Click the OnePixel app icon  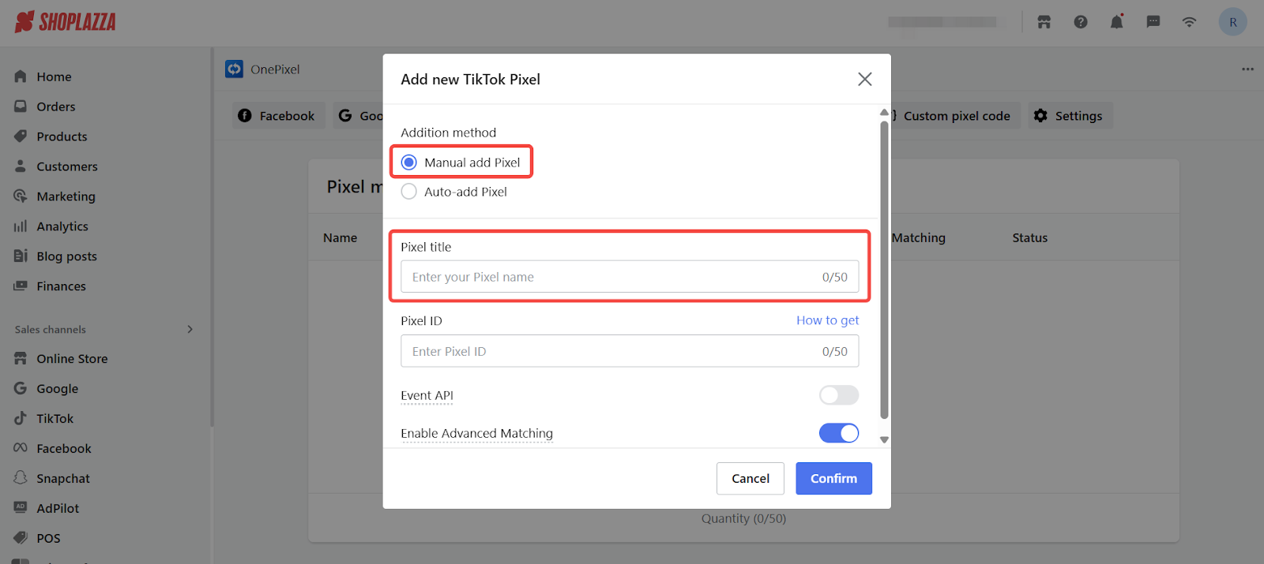point(234,69)
